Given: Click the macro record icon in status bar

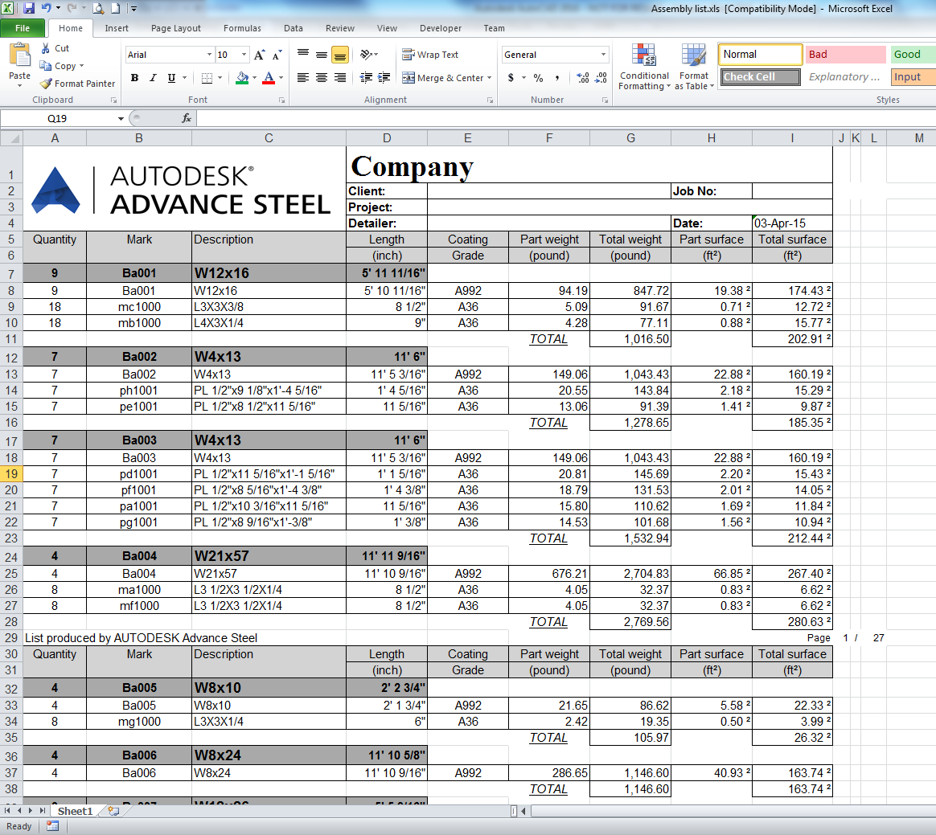Looking at the screenshot, I should tap(52, 826).
